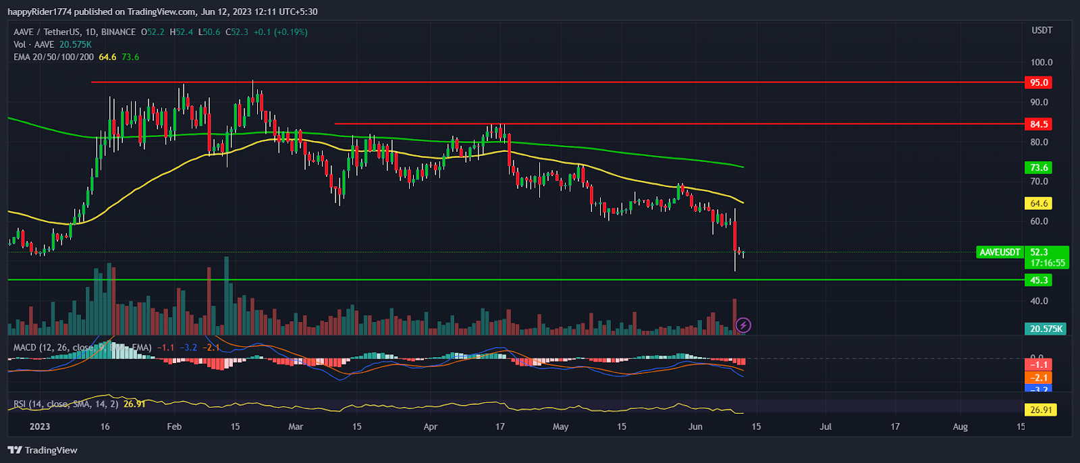
Task: Click the USDT currency label on price axis
Action: pos(1042,30)
